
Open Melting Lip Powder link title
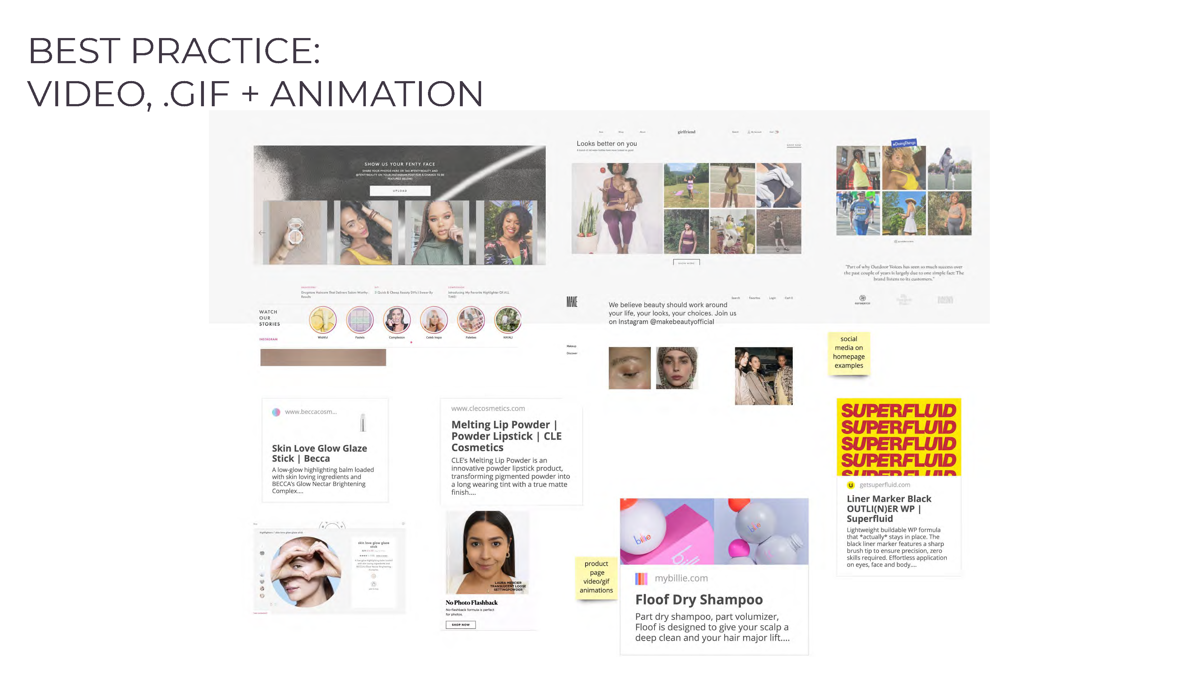506,436
